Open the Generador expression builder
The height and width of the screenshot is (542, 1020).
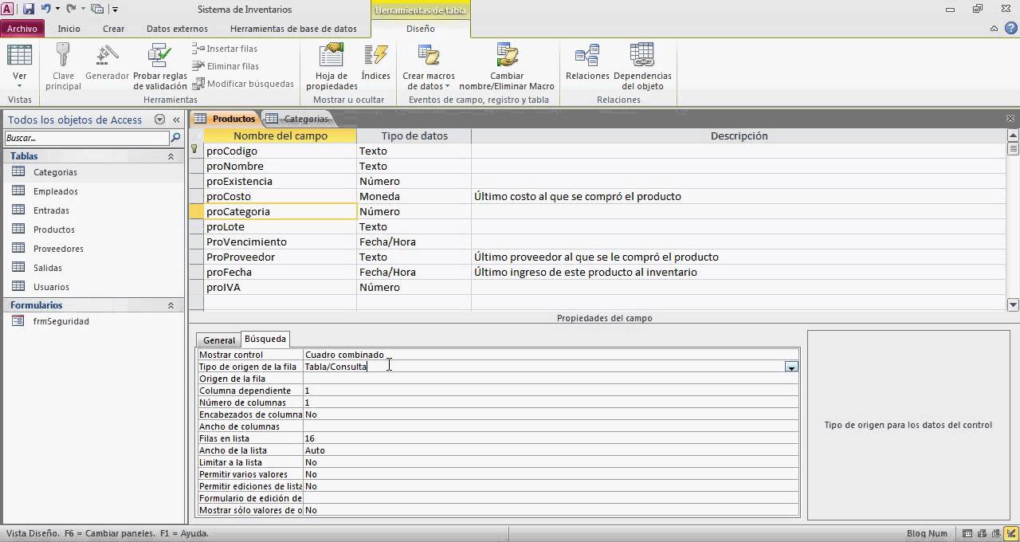tap(107, 64)
